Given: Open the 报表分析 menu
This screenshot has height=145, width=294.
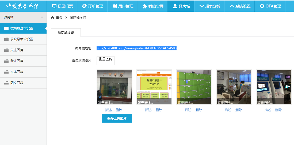Looking at the screenshot, I should tap(209, 6).
